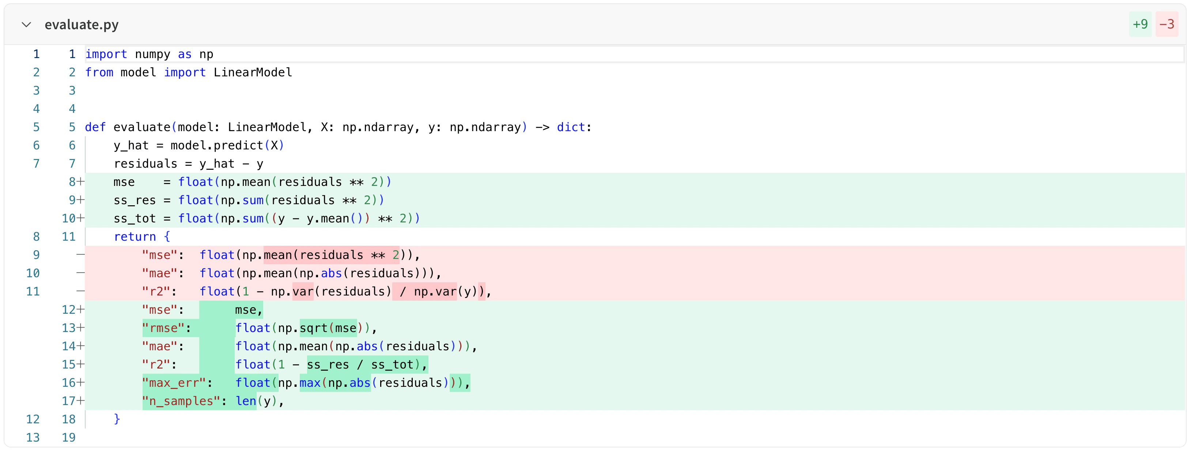Click line number 1 in the gutter
Screen dimensions: 1191x450
[x=36, y=54]
